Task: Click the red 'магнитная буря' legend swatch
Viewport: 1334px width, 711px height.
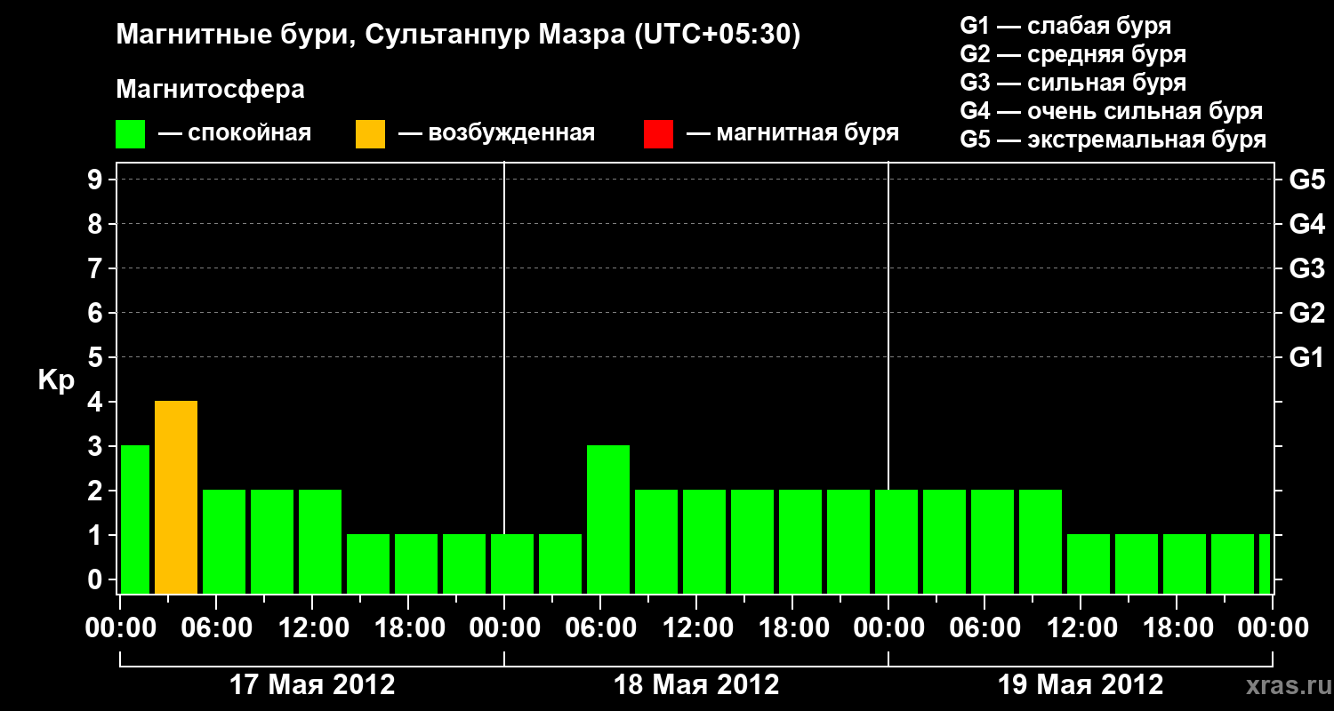Action: click(658, 134)
